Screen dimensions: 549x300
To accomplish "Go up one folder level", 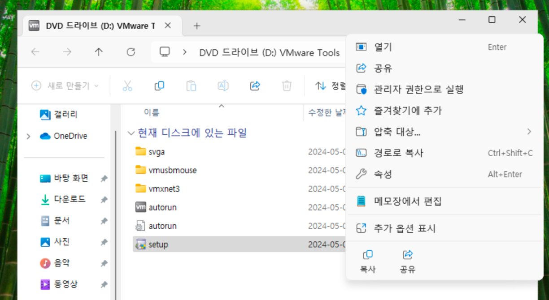I will [99, 52].
